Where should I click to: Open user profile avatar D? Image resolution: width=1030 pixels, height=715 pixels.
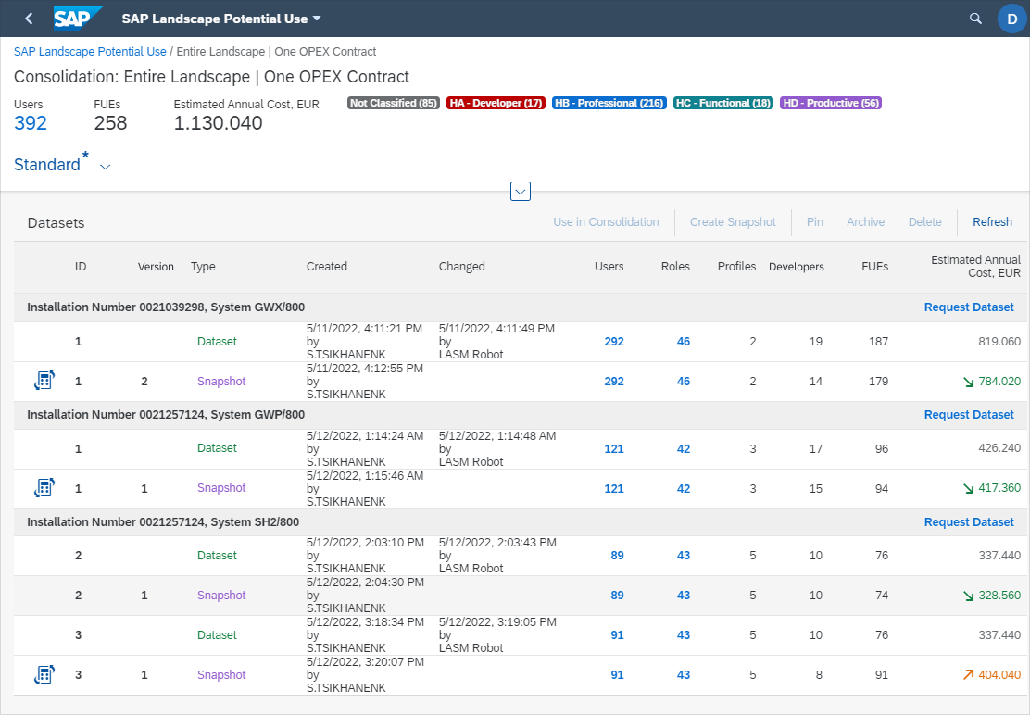tap(1012, 19)
